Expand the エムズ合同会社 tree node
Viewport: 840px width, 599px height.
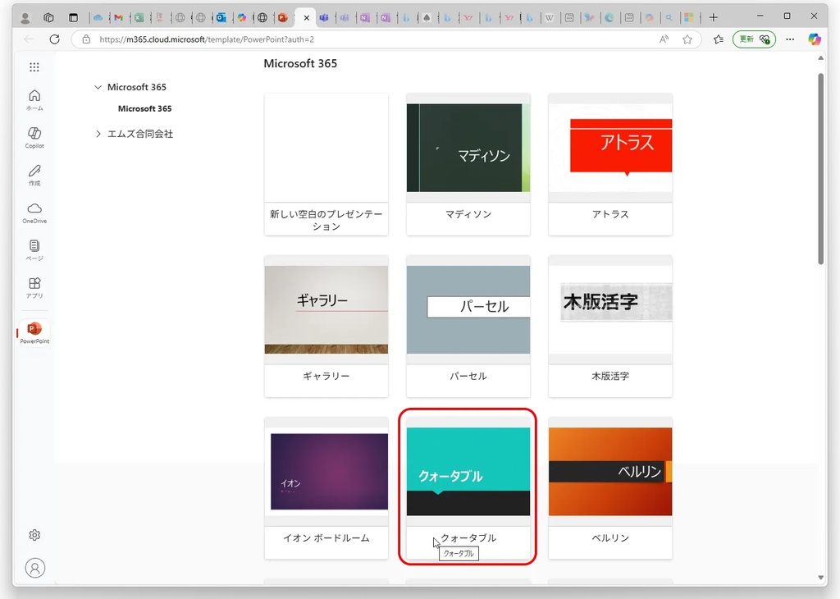(98, 134)
